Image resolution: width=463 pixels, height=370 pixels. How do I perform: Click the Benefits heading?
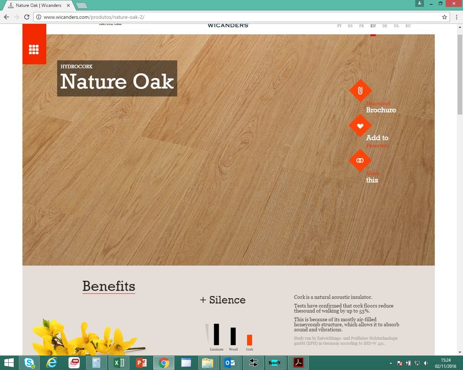[x=109, y=286]
